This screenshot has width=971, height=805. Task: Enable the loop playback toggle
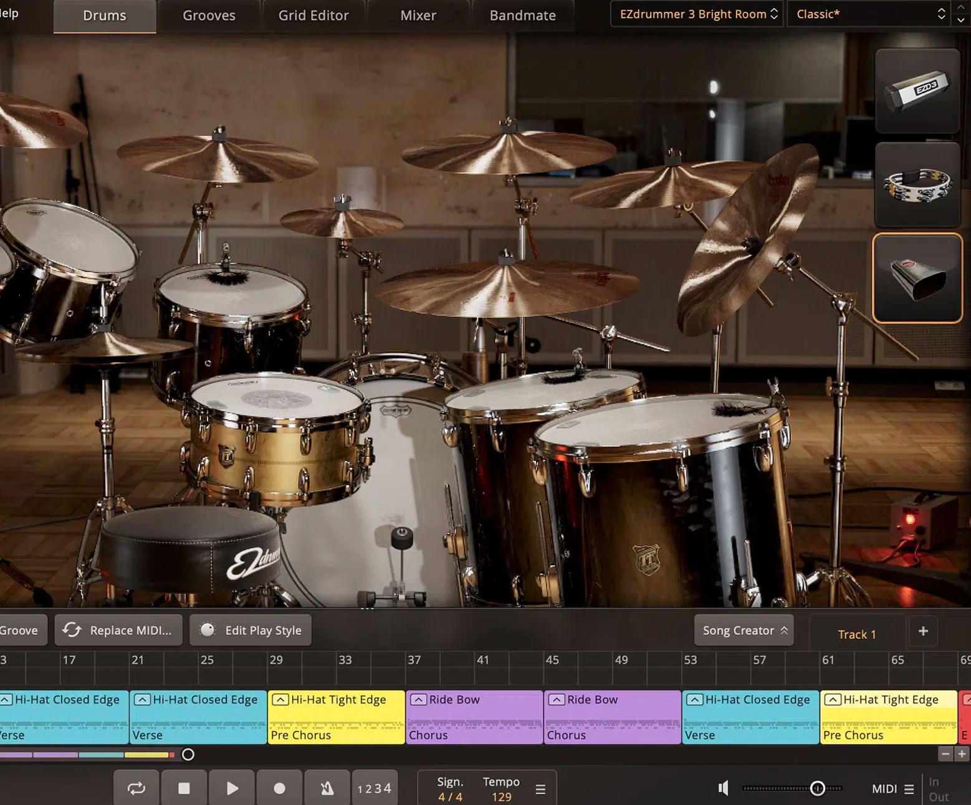[x=136, y=788]
